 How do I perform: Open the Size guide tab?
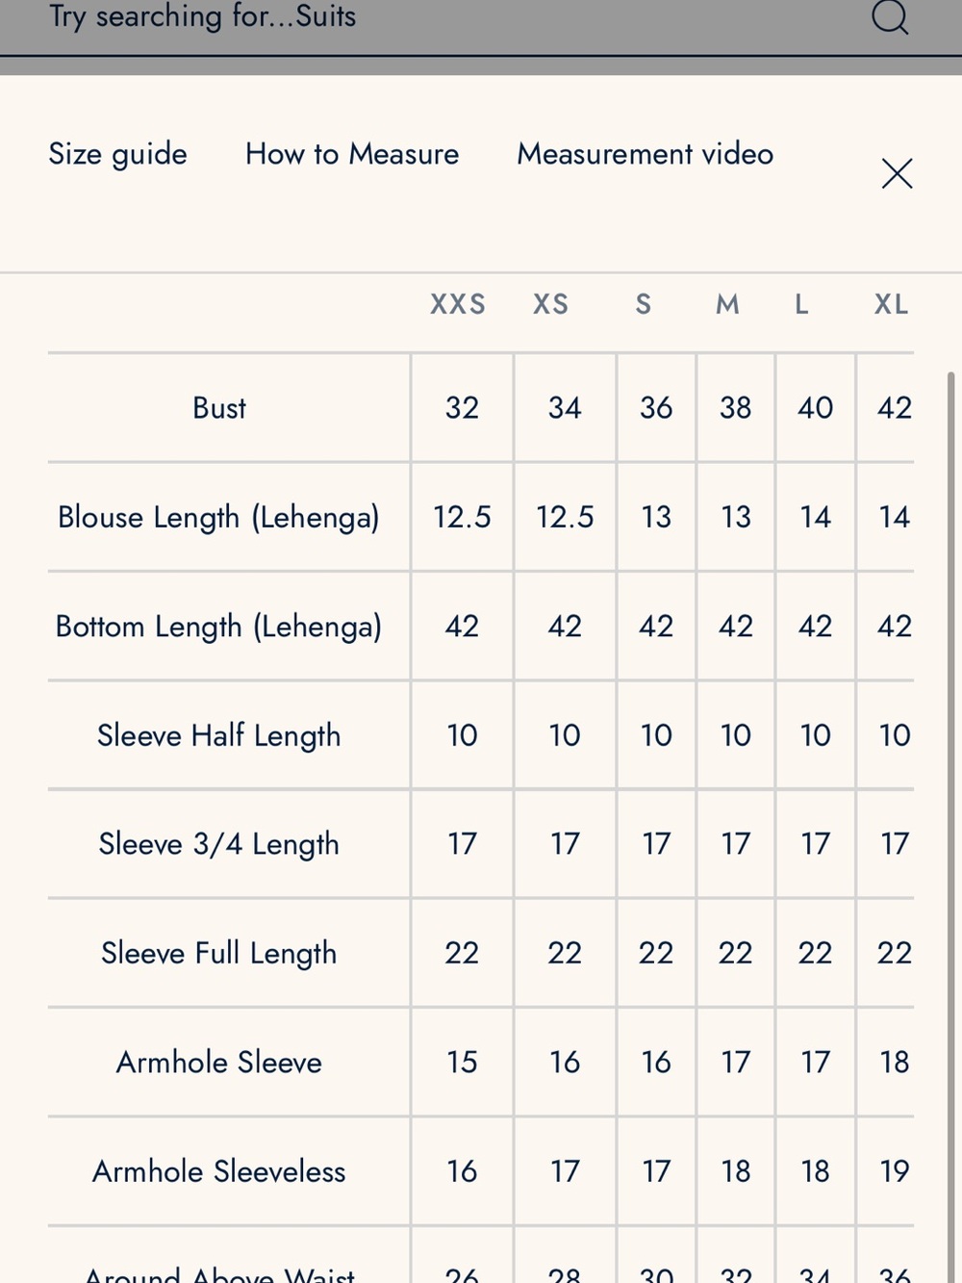117,154
